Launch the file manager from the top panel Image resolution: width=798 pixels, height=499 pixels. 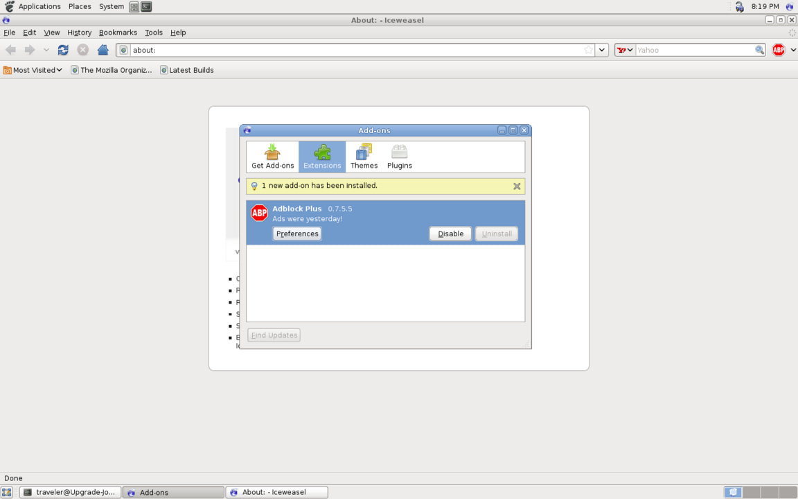coord(134,7)
